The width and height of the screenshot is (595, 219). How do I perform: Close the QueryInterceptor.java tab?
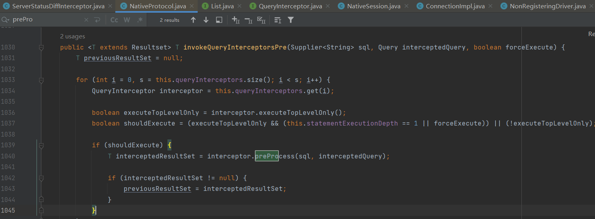[x=327, y=6]
